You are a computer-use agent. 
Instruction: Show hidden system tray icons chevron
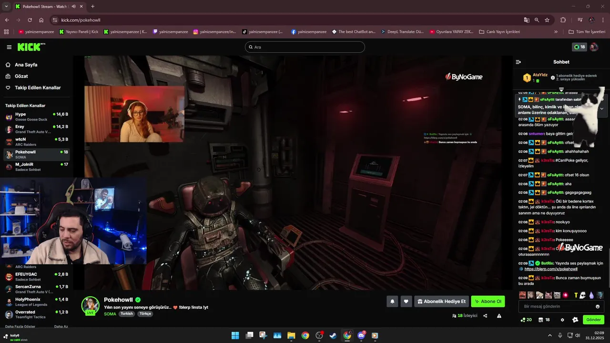[x=550, y=335]
